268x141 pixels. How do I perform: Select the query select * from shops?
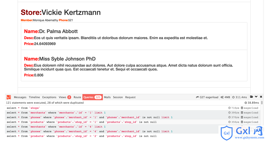point(133,108)
